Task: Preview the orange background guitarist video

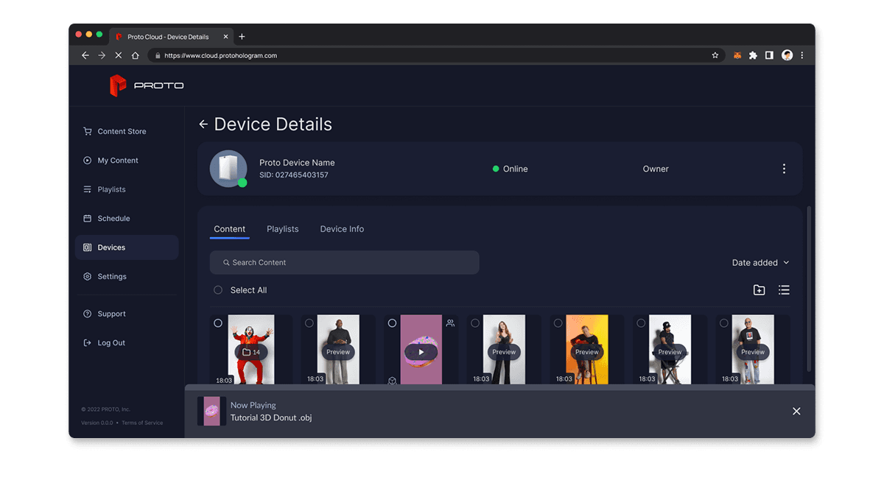Action: point(587,352)
